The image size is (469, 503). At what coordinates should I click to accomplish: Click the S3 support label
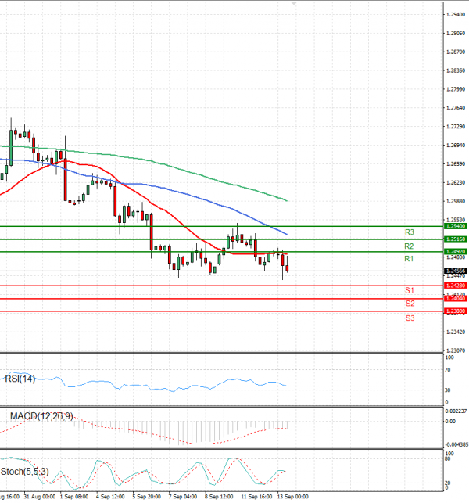click(410, 318)
